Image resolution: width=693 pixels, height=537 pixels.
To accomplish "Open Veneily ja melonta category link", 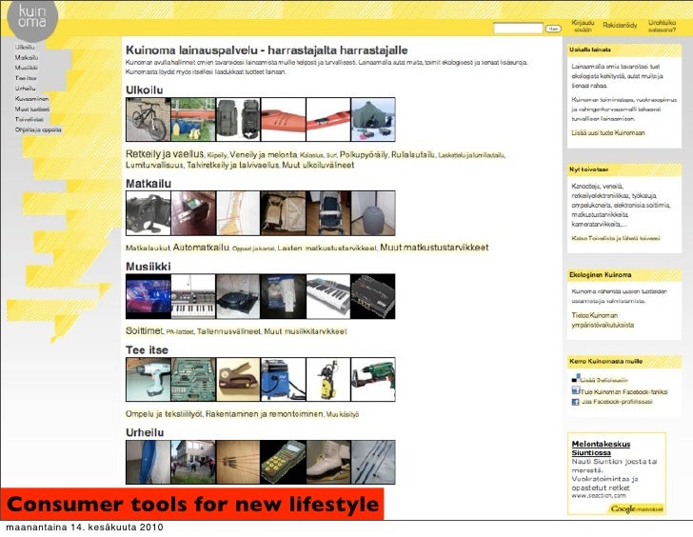I will pyautogui.click(x=264, y=154).
